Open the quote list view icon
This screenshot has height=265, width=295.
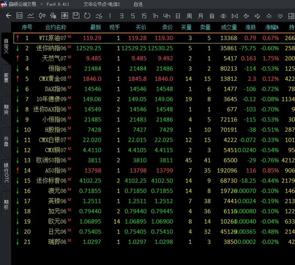tap(20, 16)
